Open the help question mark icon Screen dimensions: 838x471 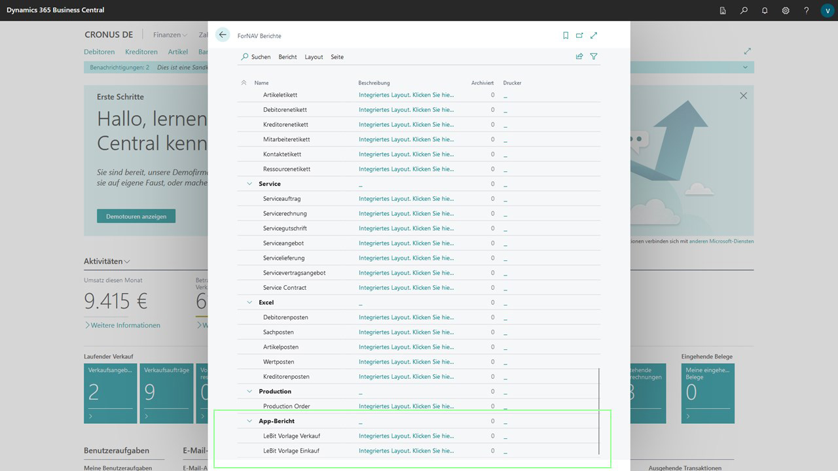click(x=807, y=10)
